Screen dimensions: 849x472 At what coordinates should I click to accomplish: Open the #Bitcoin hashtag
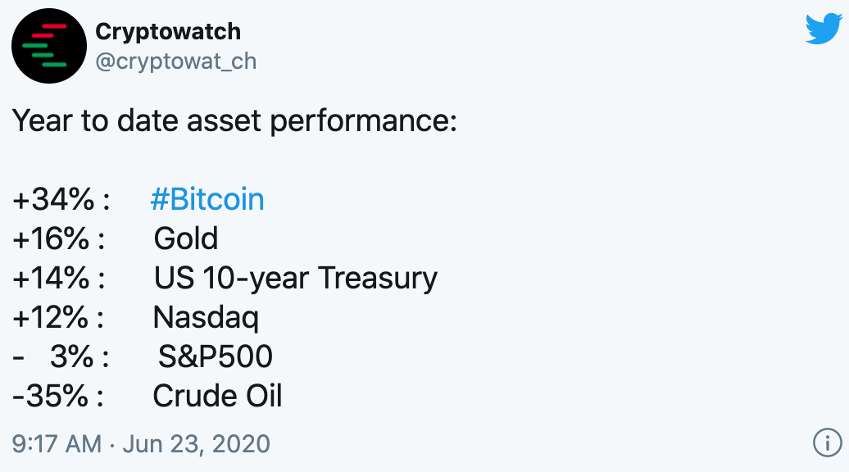coord(207,199)
